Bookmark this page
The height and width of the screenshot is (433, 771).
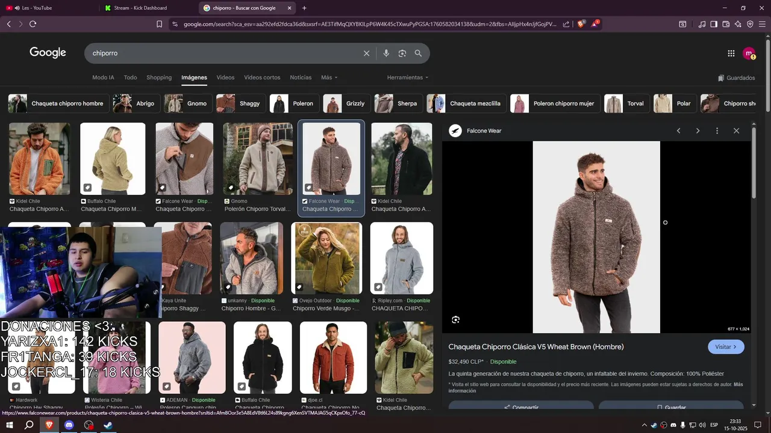(159, 24)
